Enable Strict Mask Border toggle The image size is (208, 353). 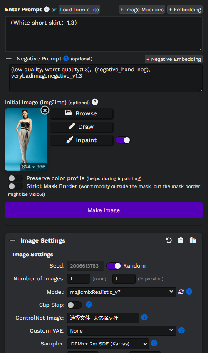[x=15, y=186]
